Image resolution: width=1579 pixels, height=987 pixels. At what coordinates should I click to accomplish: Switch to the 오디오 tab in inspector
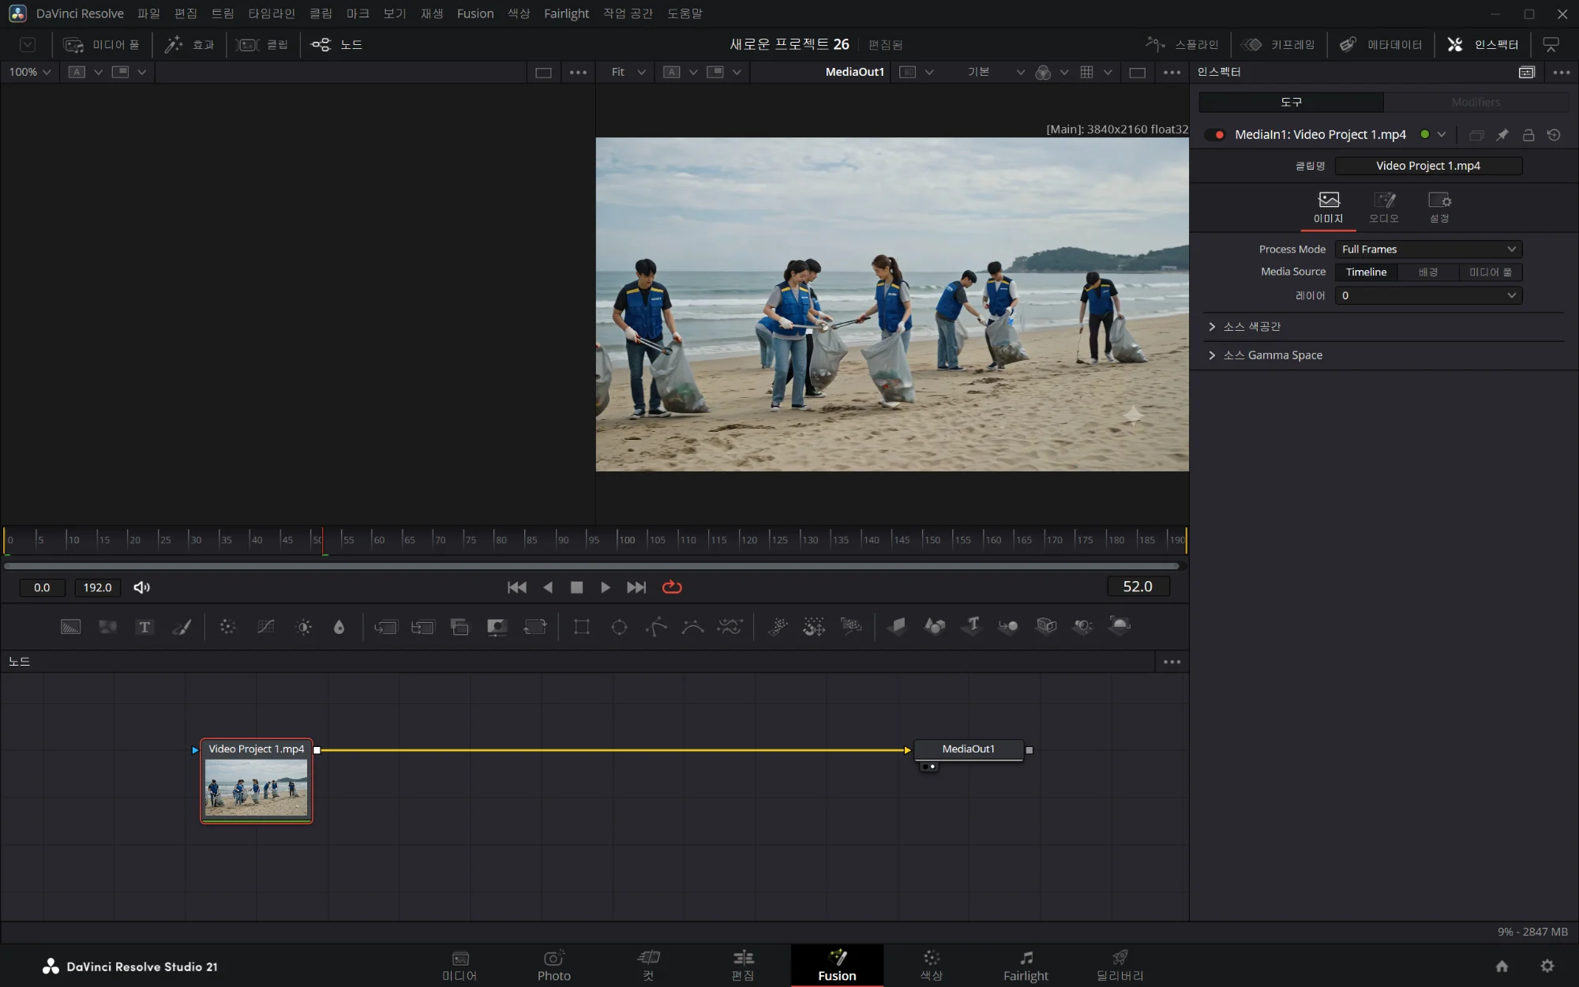1383,208
